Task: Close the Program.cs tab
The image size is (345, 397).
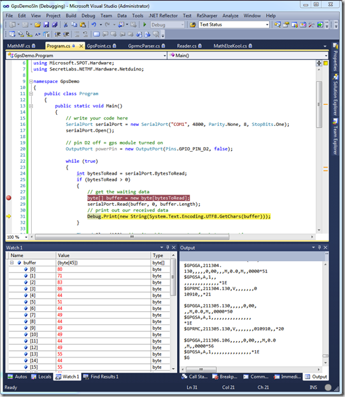Action: 81,46
